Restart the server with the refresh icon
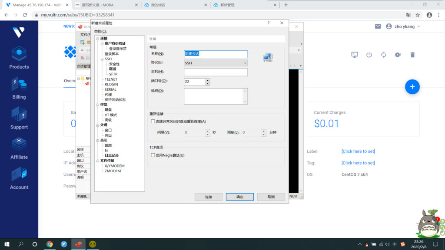Viewport: 445px width, 250px height. (383, 55)
